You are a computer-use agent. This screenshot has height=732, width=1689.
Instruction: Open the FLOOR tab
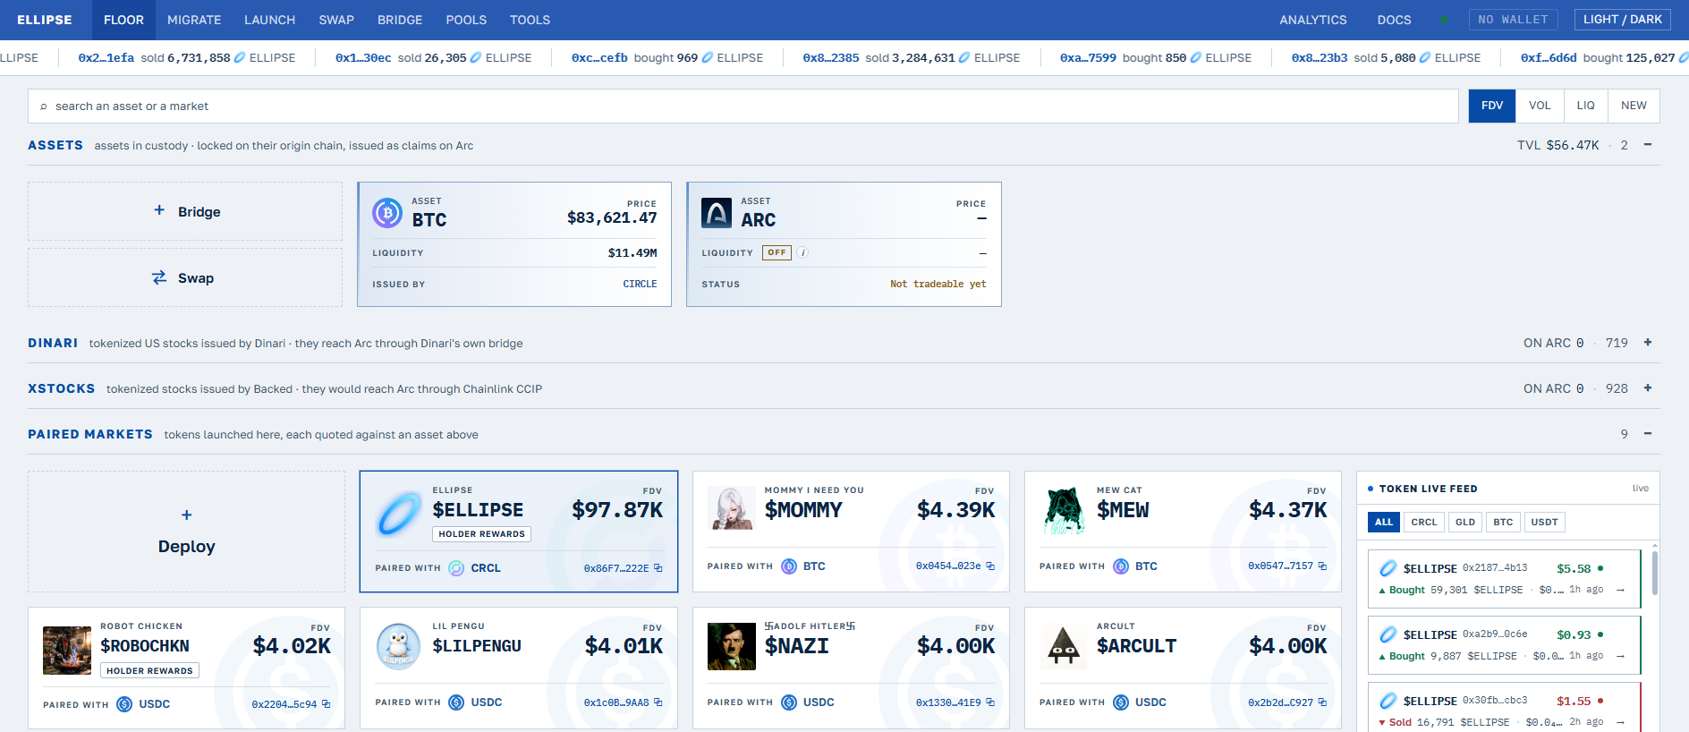pyautogui.click(x=123, y=20)
